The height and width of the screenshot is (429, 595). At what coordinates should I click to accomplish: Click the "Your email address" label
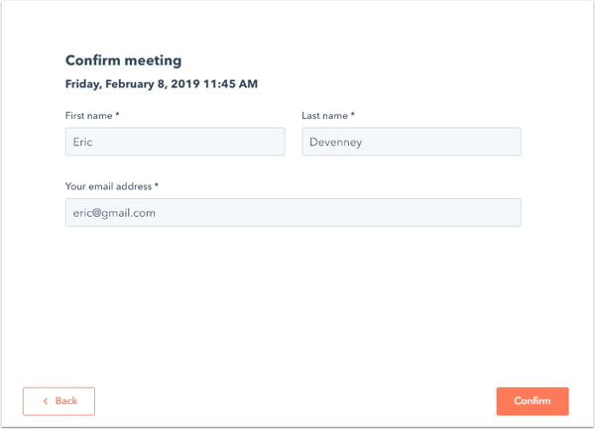point(108,186)
